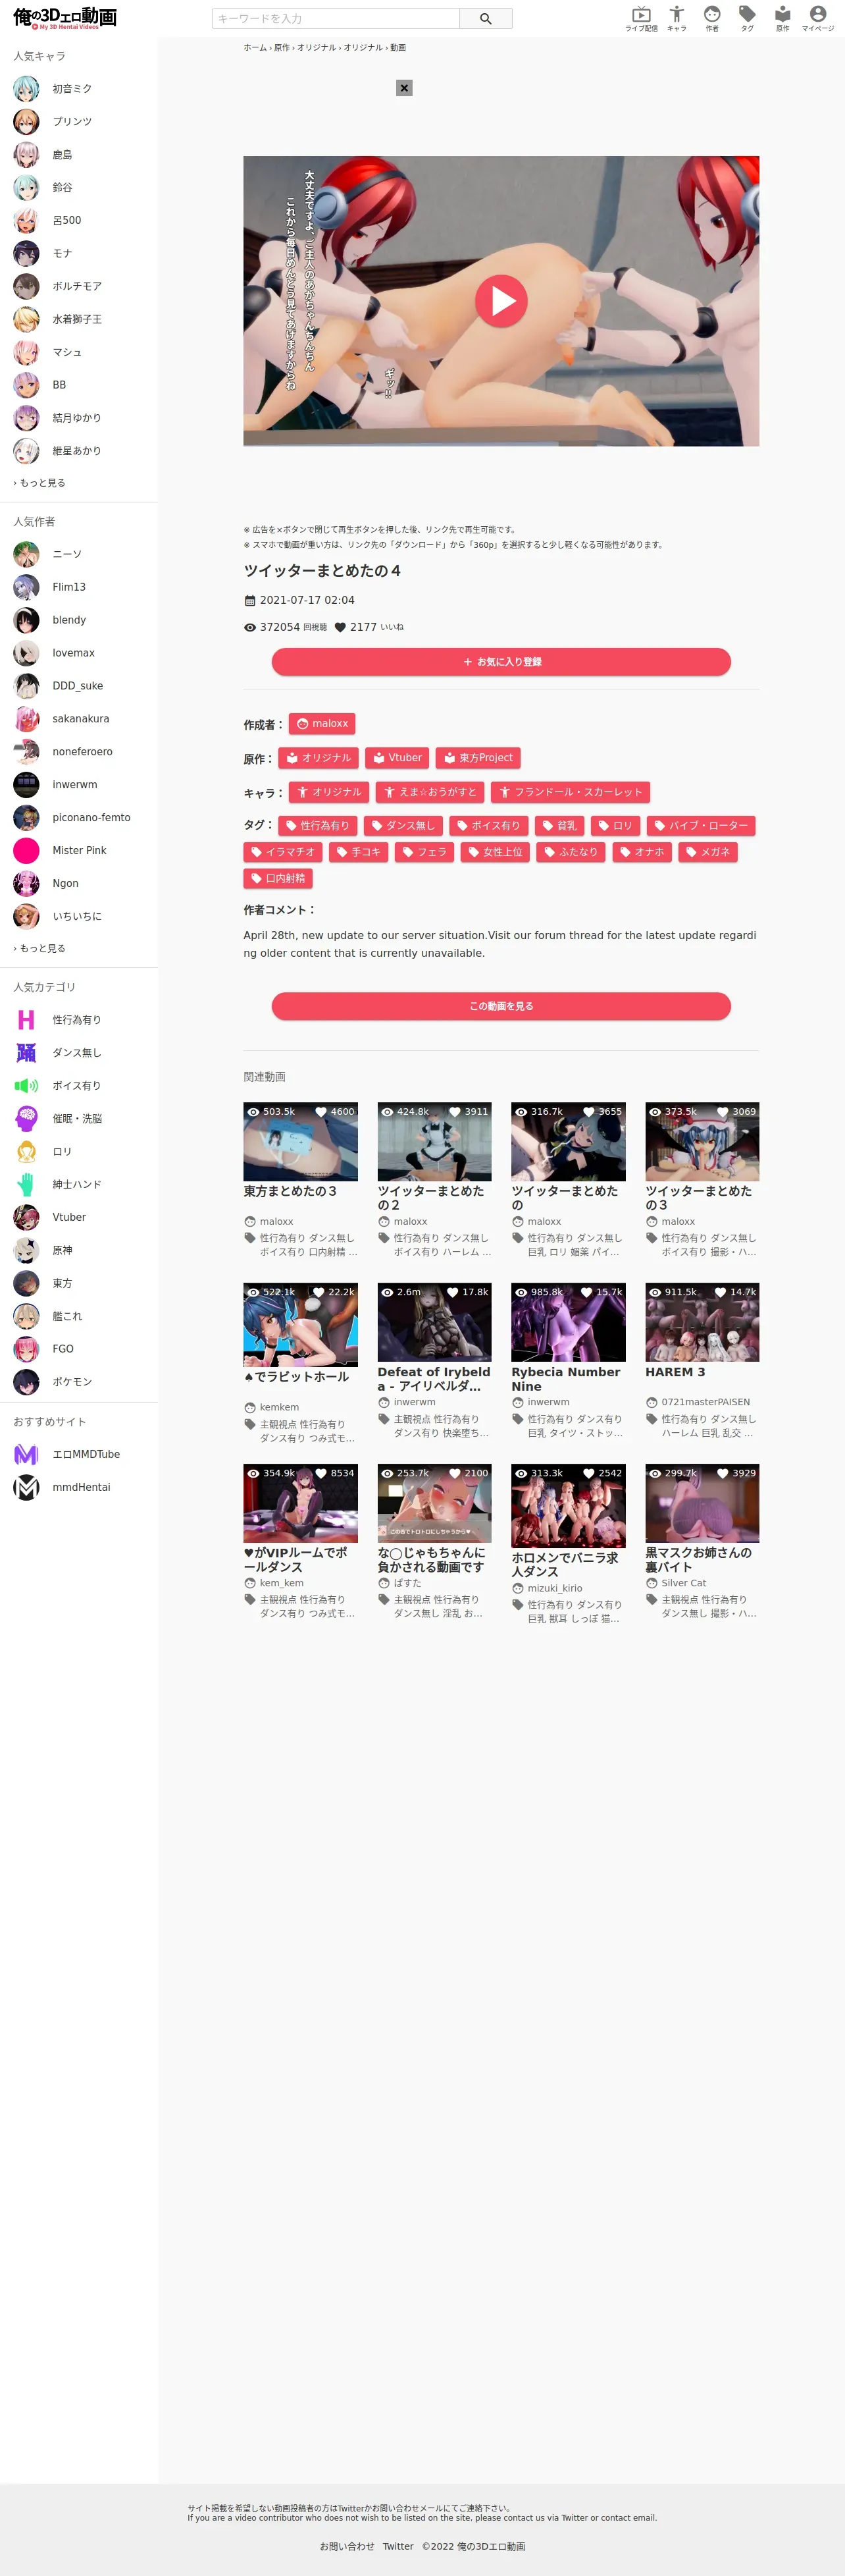Open the マイページ account icon
The image size is (845, 2576).
[x=818, y=18]
